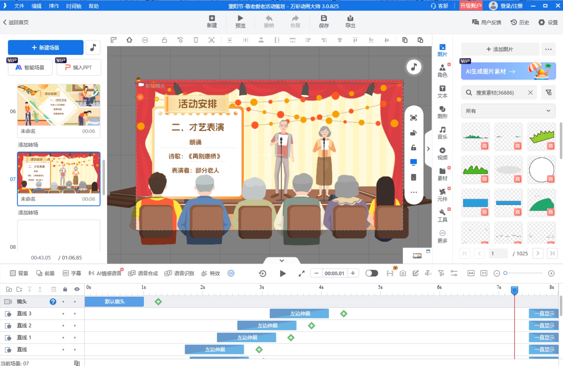Open the 音乐 music panel
563x366 pixels.
click(x=442, y=133)
